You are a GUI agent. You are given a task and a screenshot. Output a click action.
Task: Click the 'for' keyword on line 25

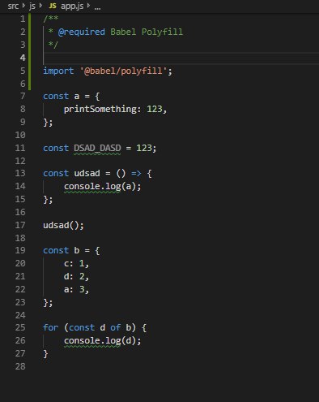[x=51, y=327]
